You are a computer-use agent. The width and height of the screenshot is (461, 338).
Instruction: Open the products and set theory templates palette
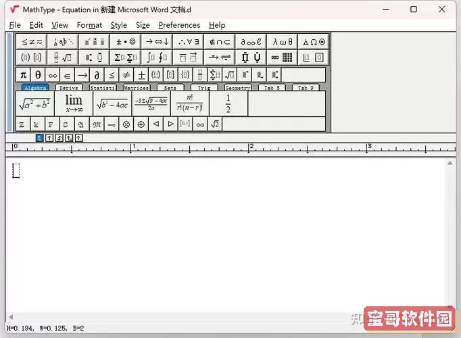coord(251,57)
